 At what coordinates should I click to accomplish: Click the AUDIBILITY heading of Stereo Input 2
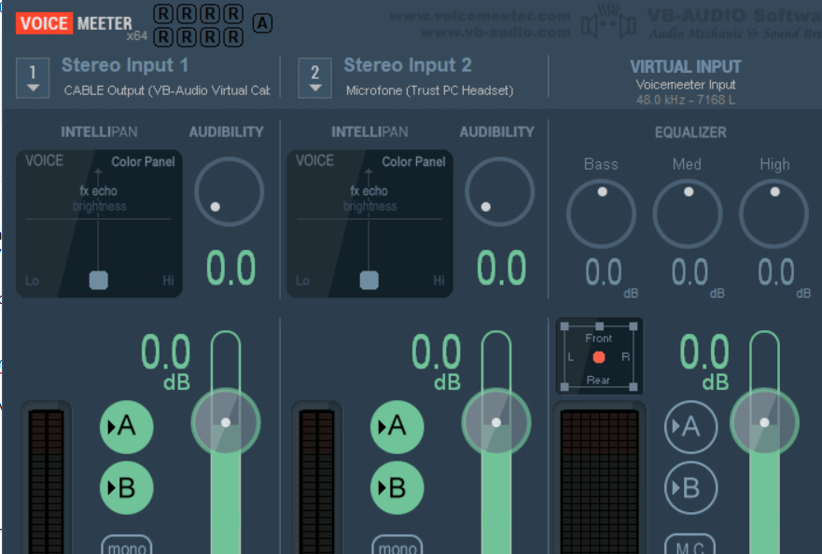point(497,132)
